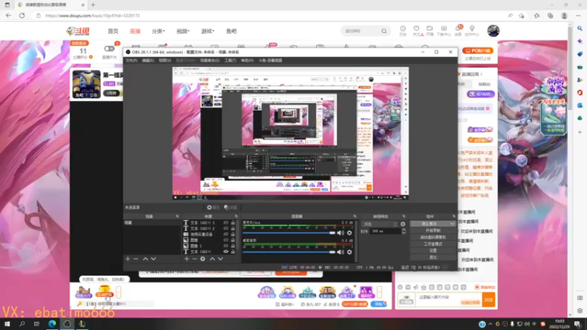
Task: Toggle lock on 图像 source
Action: click(x=233, y=241)
